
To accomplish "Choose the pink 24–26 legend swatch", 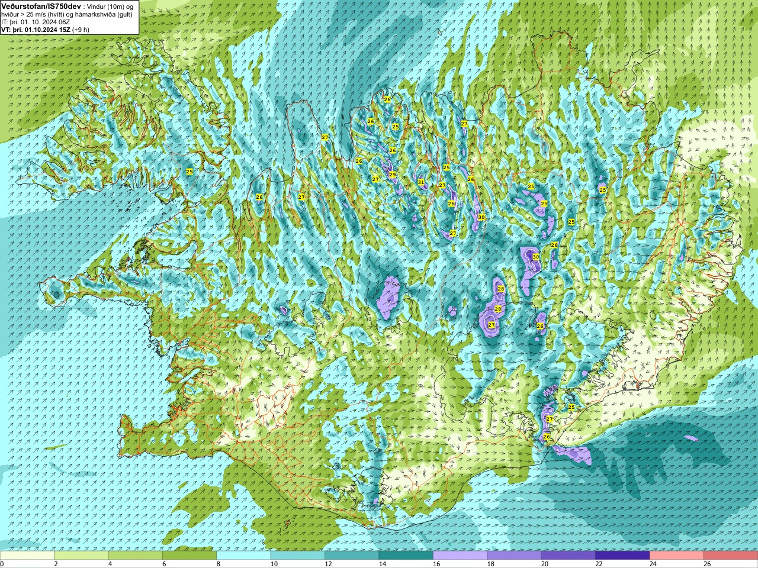I will pyautogui.click(x=677, y=556).
